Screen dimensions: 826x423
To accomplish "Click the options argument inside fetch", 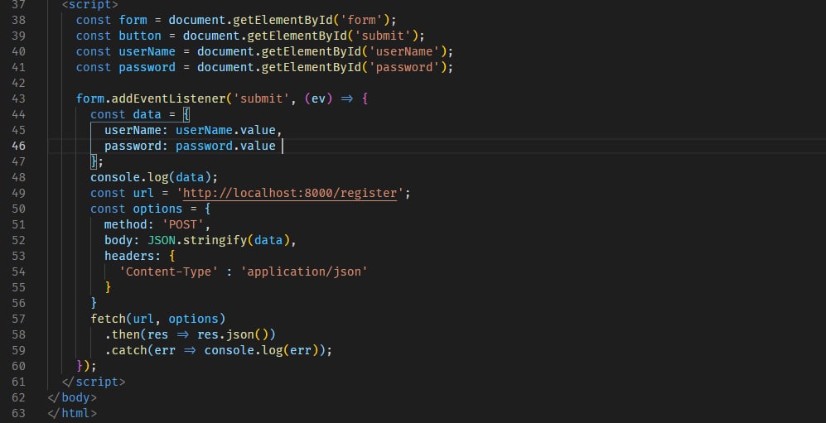I will click(x=193, y=319).
